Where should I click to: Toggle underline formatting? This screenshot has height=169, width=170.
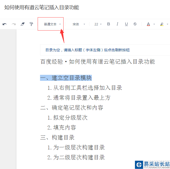[x=126, y=24]
